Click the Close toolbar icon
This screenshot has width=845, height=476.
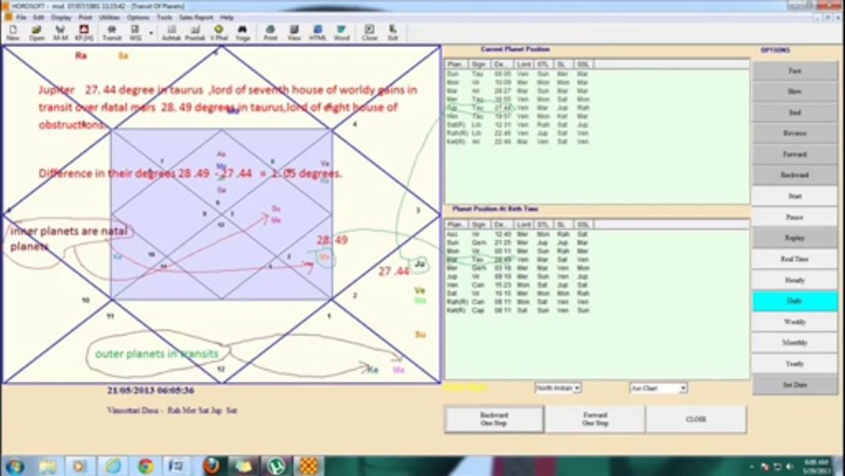369,33
